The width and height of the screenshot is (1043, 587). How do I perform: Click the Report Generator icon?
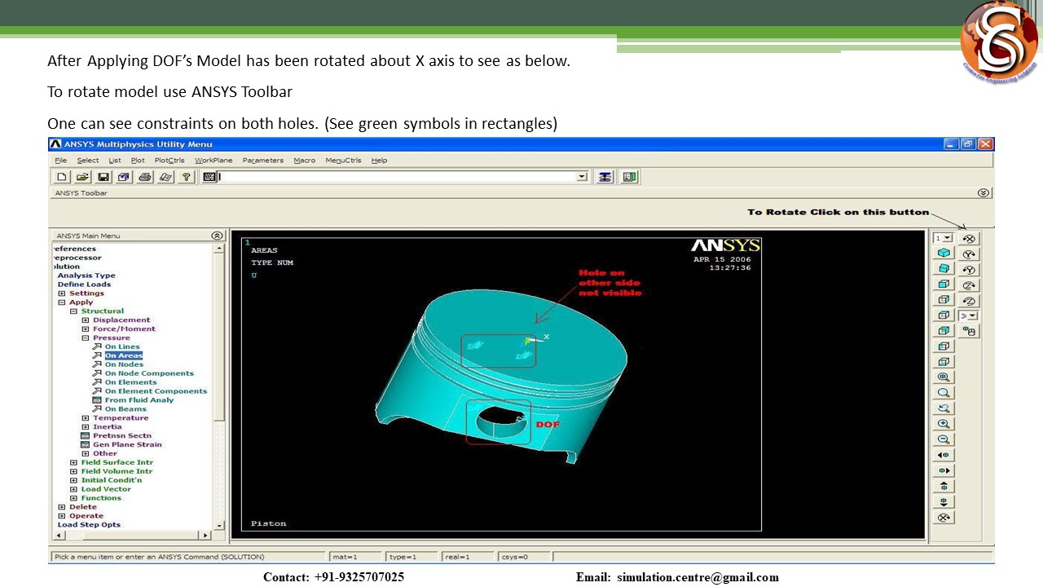coord(165,177)
